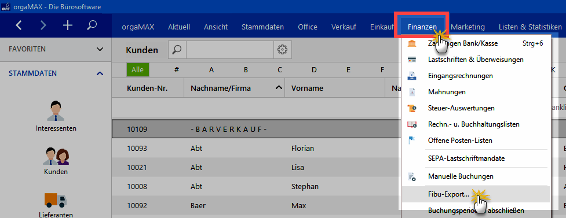The image size is (566, 218).
Task: Click the Mahnungen document icon
Action: (411, 92)
